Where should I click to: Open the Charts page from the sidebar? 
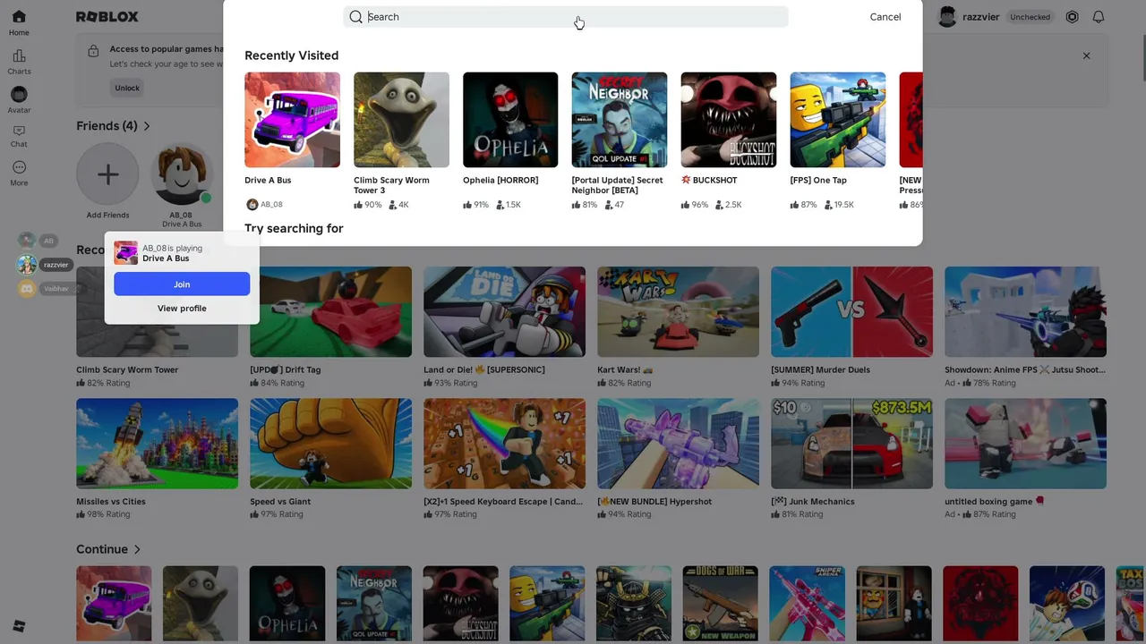(x=19, y=61)
